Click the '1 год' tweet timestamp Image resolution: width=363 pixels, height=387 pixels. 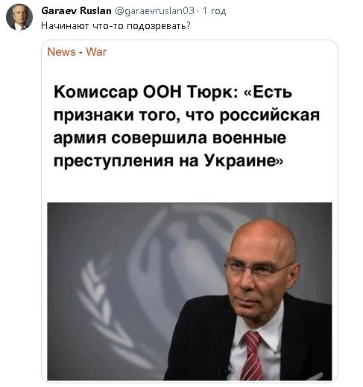(x=214, y=11)
